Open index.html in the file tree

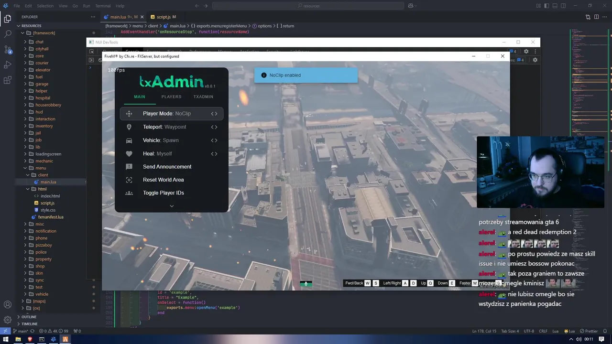coord(50,196)
